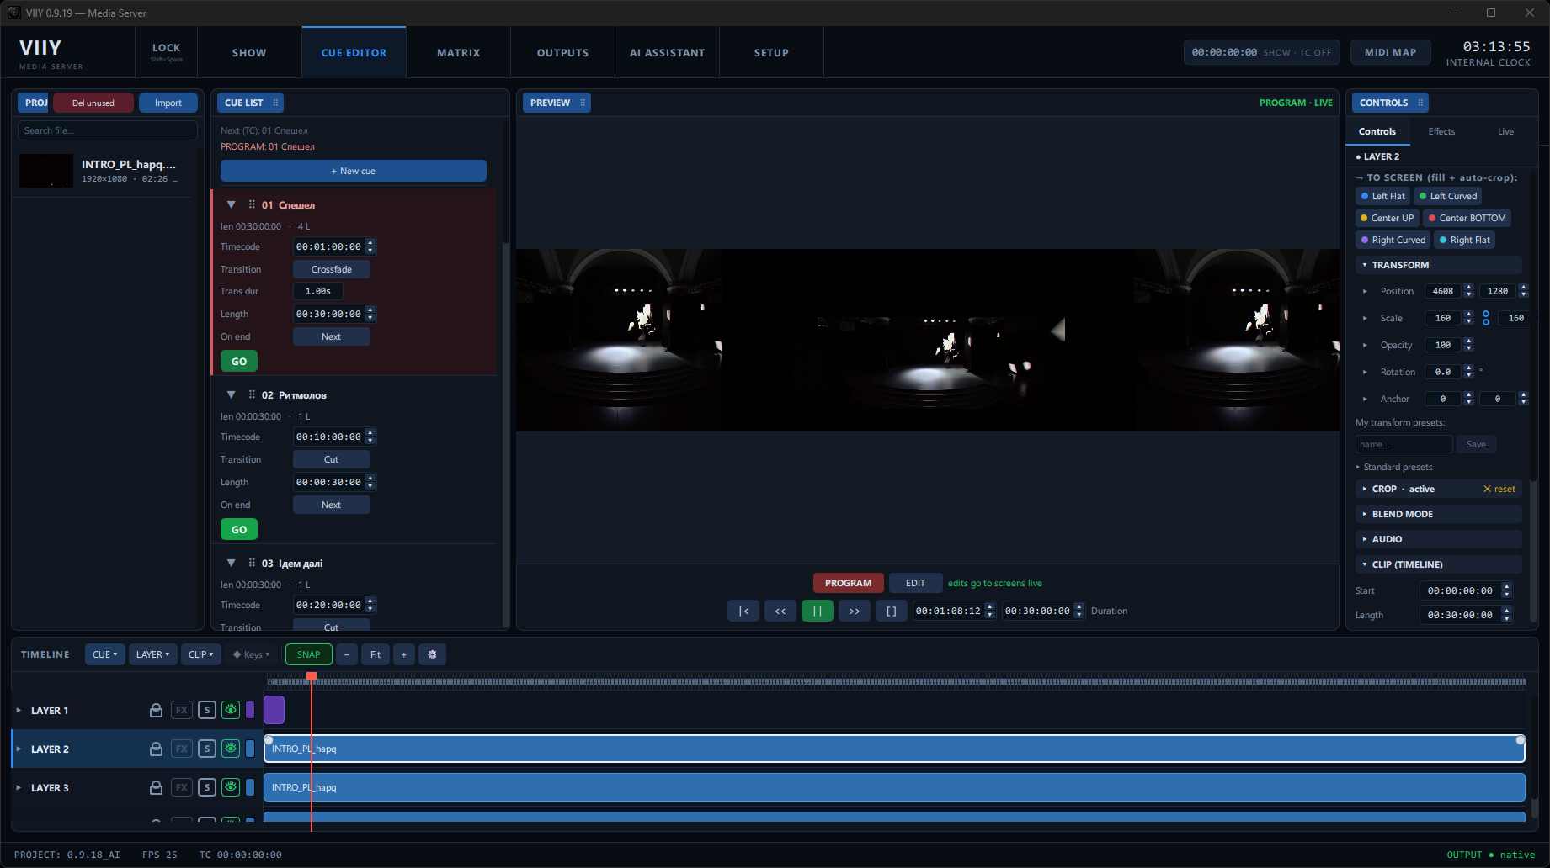Open timeline settings gear
Screen dimensions: 1550x868
432,654
